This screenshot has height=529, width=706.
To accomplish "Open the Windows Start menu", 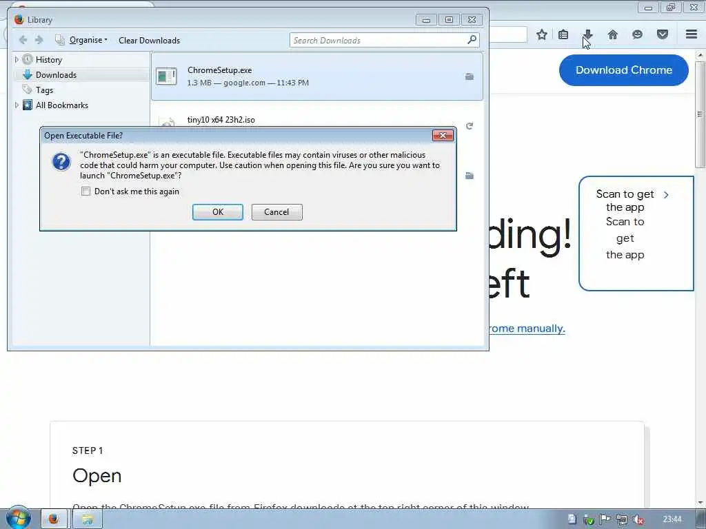I will [x=17, y=518].
